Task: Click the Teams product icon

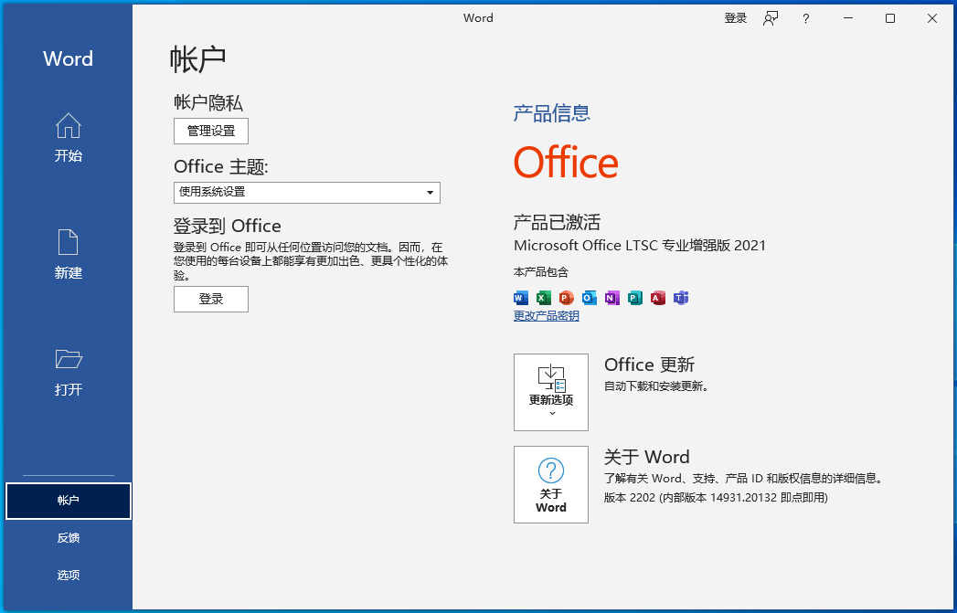Action: click(681, 298)
